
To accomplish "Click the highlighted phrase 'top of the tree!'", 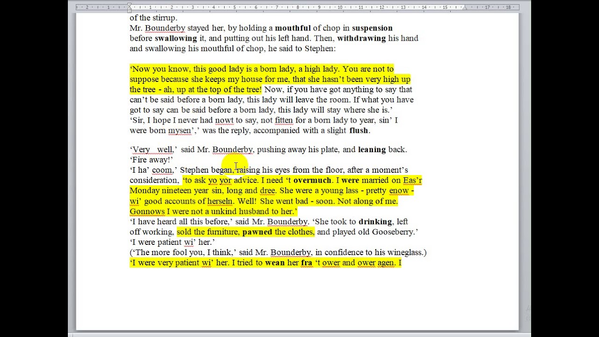I will pos(235,89).
